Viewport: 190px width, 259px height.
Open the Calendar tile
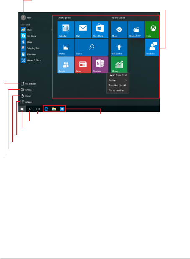[66, 30]
